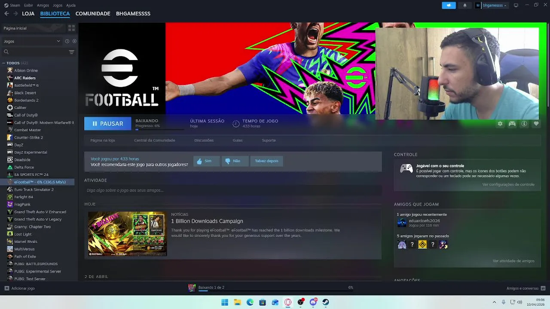Open the notifications bell
Screen dimensions: 550x309
(x=464, y=5)
